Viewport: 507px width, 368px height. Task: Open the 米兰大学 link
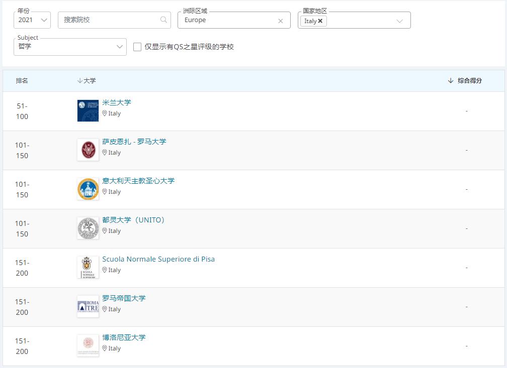pos(116,102)
